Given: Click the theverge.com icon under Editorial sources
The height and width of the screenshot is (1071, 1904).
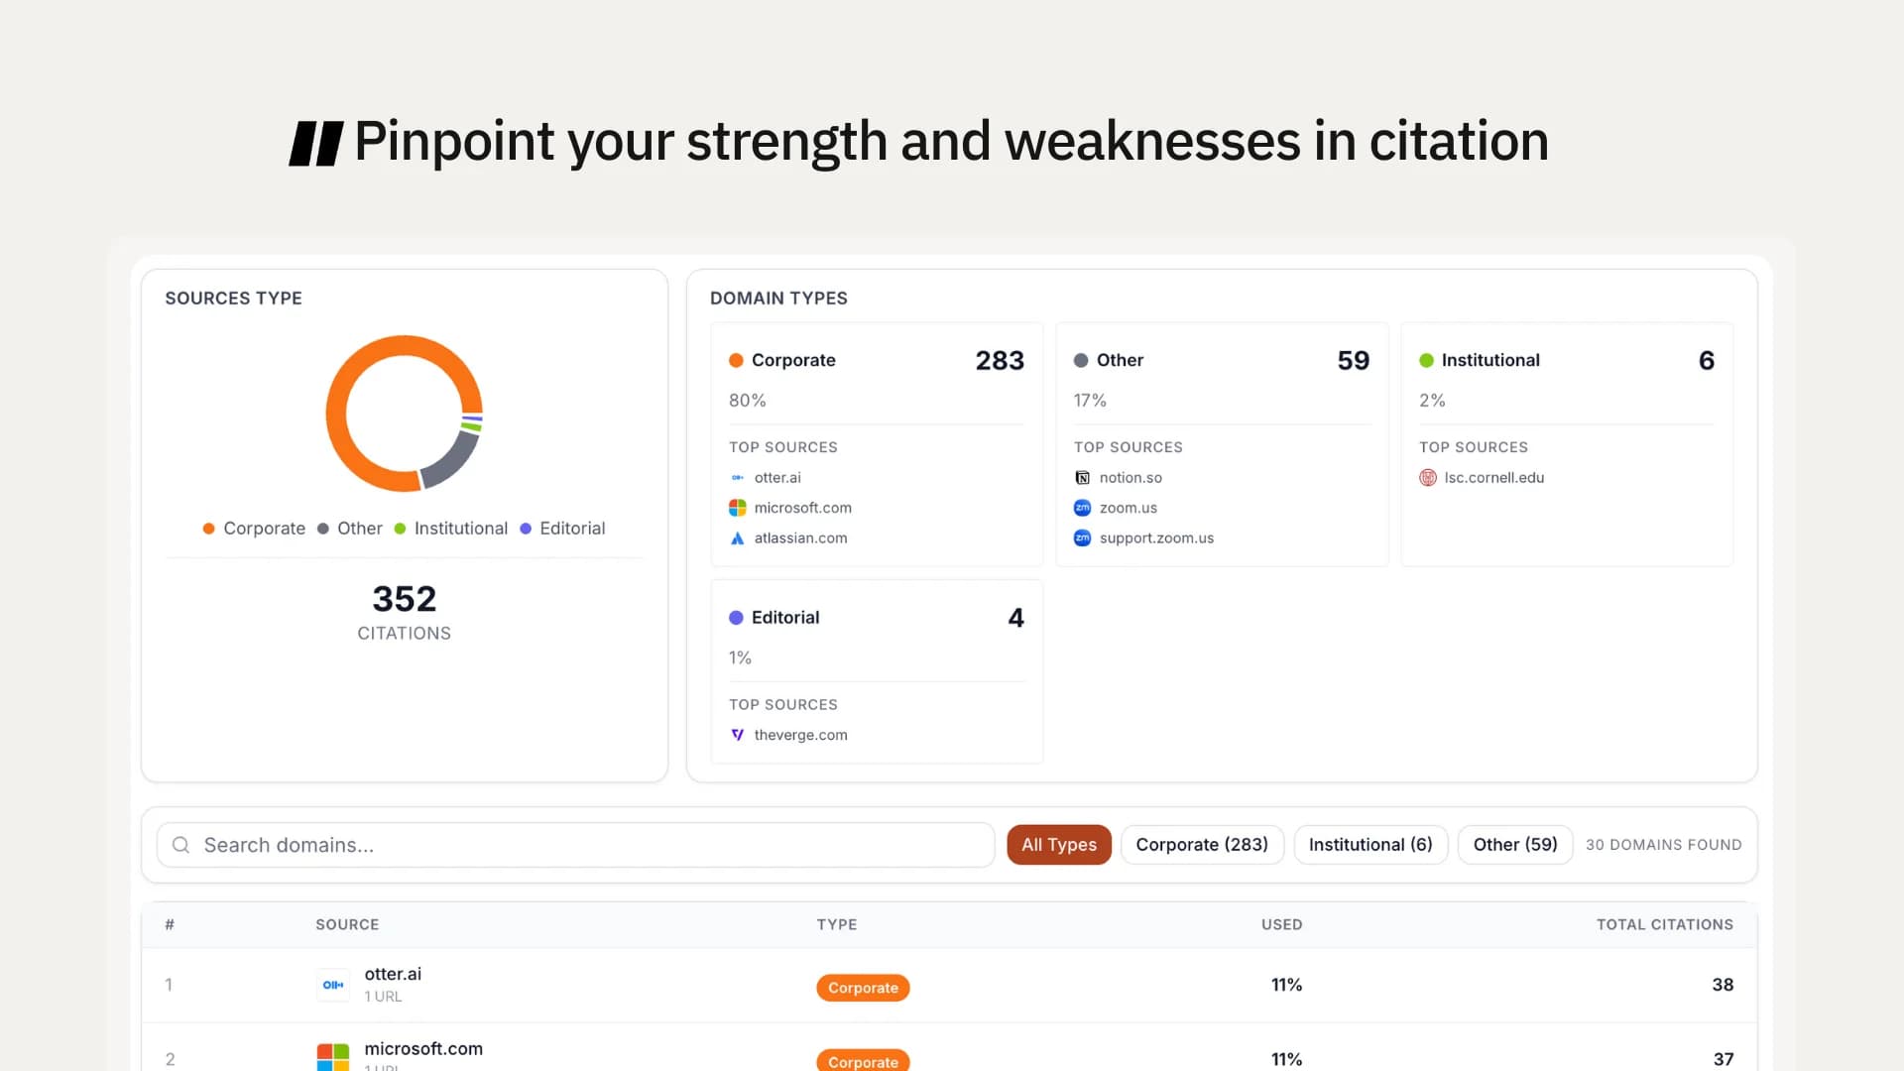Looking at the screenshot, I should tap(737, 734).
